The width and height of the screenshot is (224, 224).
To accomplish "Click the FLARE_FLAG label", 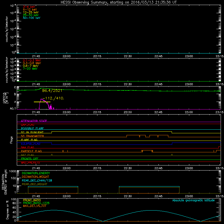I will pyautogui.click(x=29, y=140).
